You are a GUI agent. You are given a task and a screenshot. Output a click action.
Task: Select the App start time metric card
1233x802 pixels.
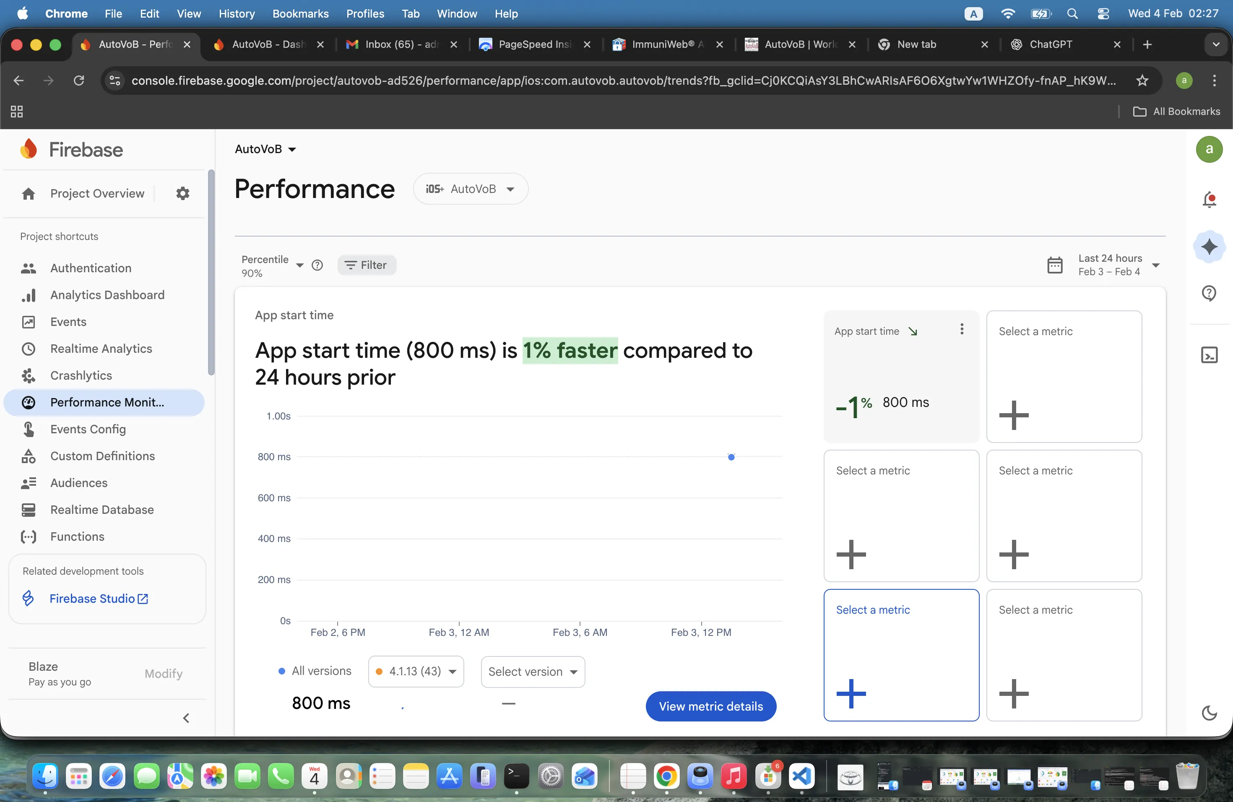[x=901, y=376]
